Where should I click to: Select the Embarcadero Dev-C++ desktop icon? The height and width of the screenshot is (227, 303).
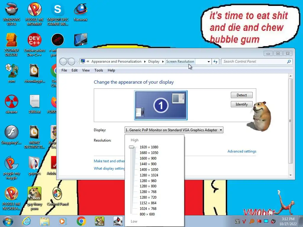34,45
